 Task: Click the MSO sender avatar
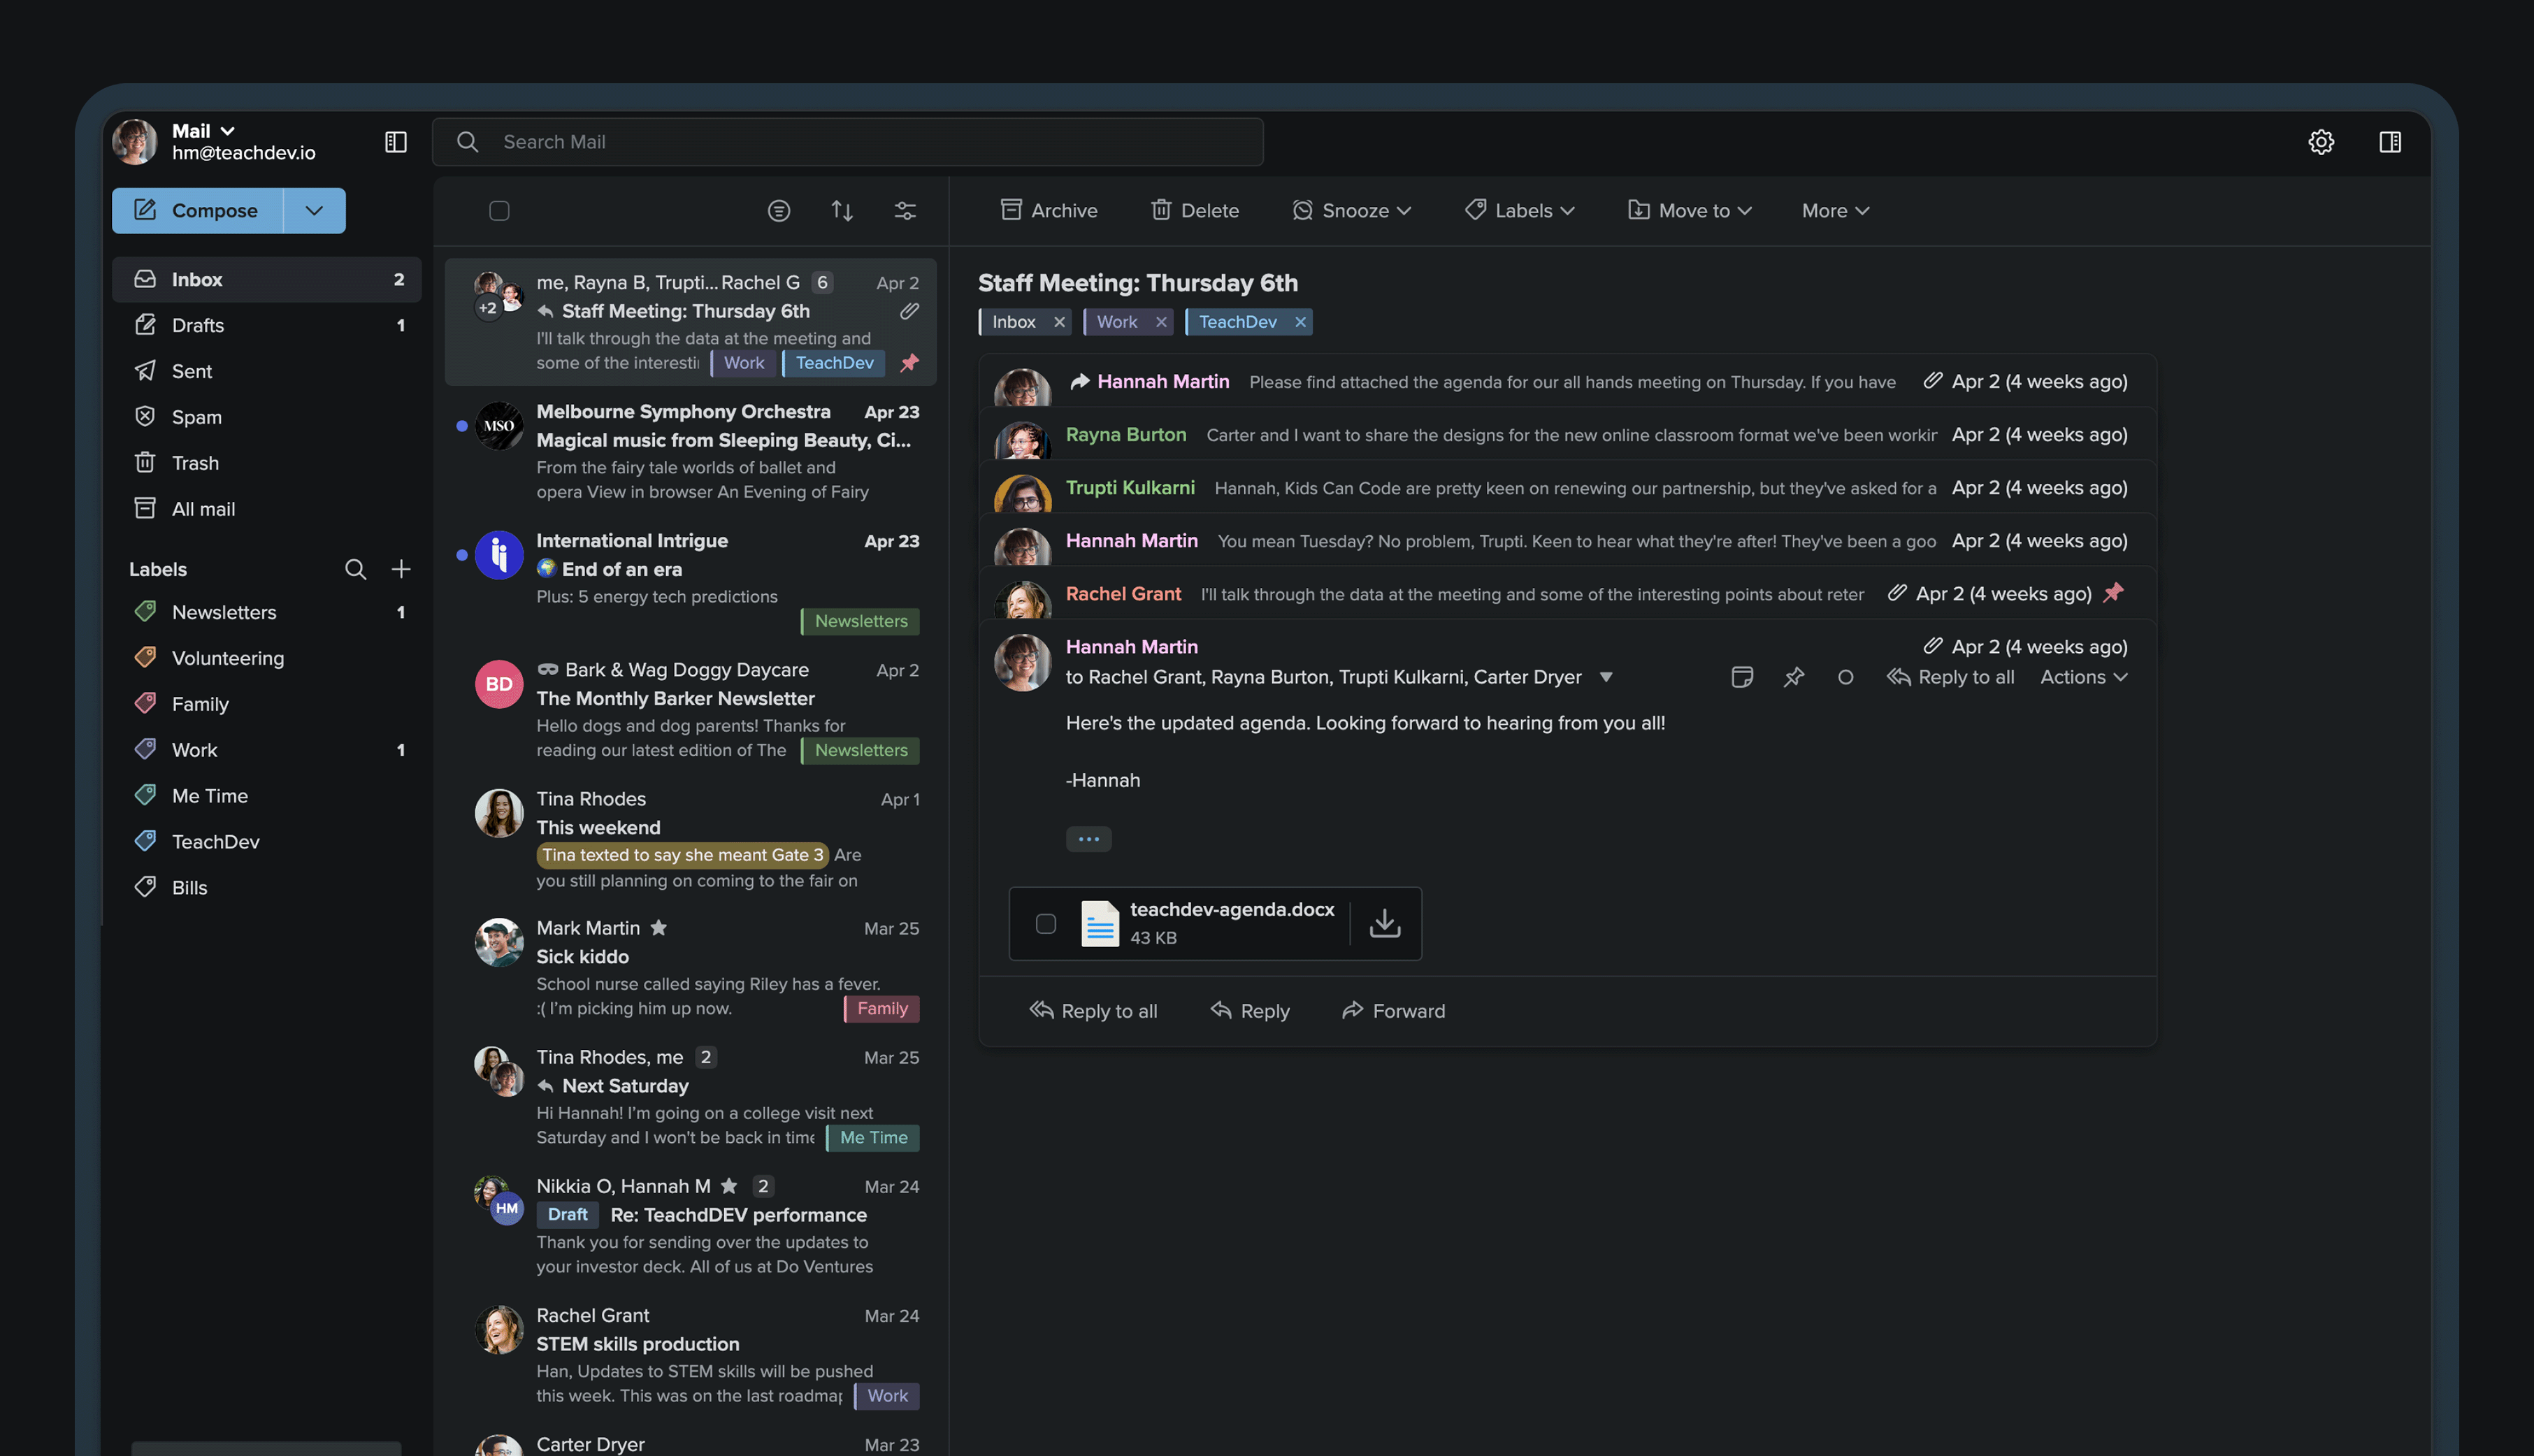tap(499, 426)
